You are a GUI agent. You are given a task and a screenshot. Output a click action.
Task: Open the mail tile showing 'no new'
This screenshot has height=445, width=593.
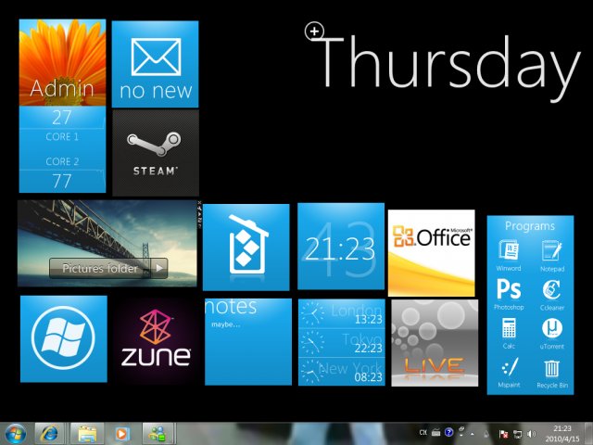(x=155, y=64)
